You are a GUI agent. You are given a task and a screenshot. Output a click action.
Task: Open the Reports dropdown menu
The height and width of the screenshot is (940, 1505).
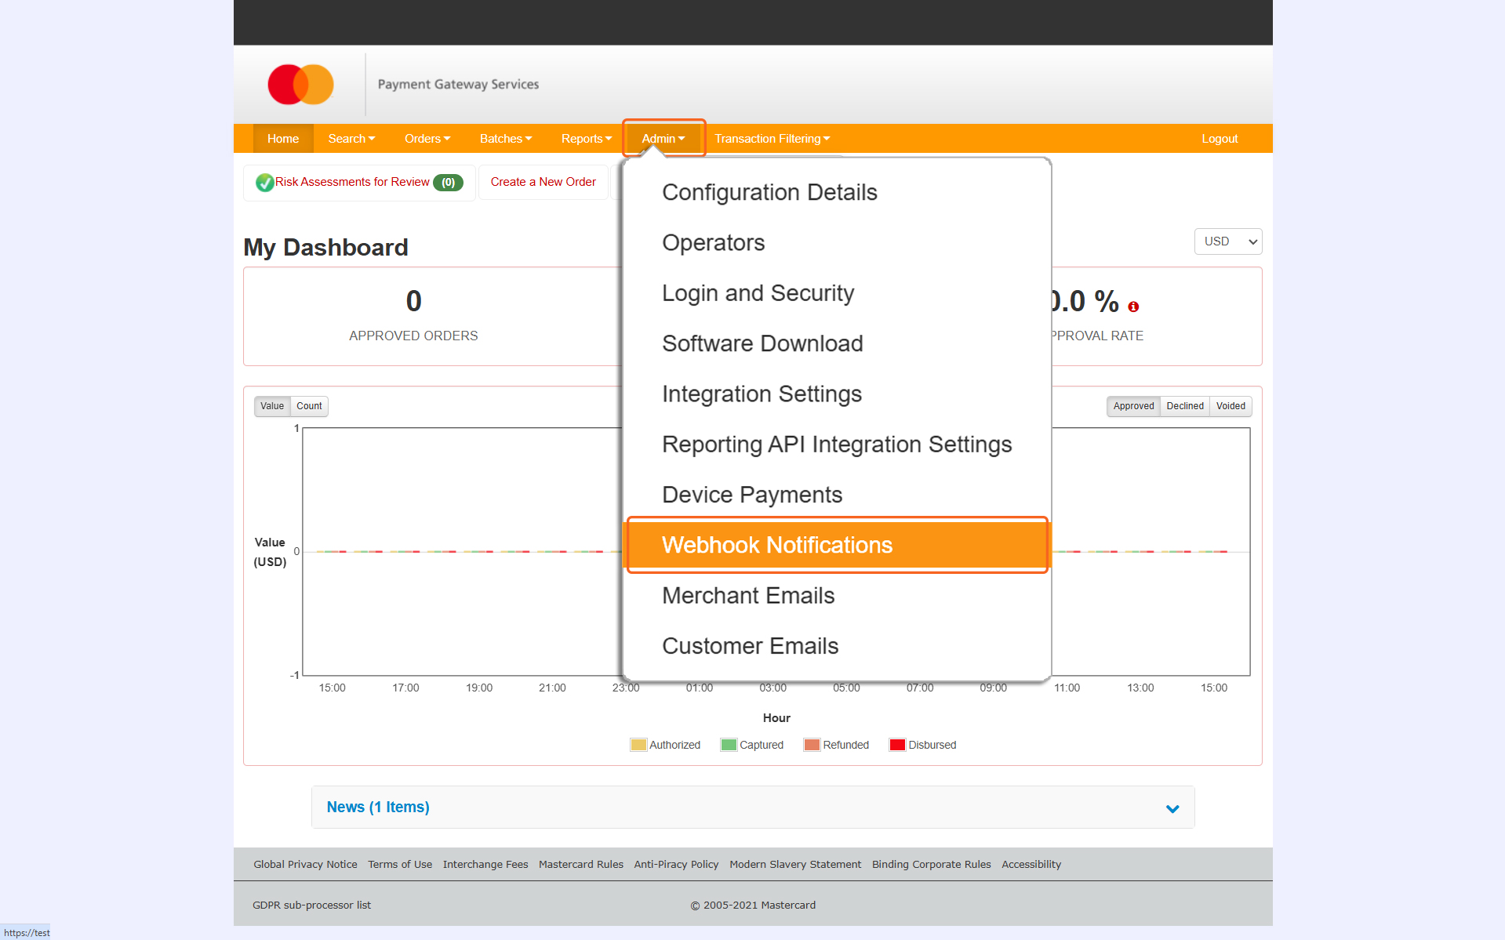pos(586,139)
